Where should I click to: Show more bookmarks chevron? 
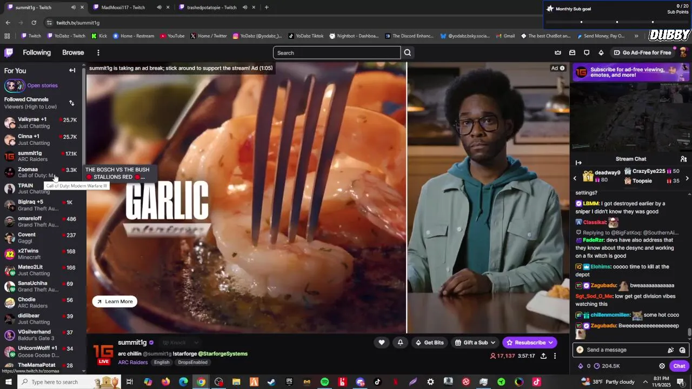(x=636, y=36)
